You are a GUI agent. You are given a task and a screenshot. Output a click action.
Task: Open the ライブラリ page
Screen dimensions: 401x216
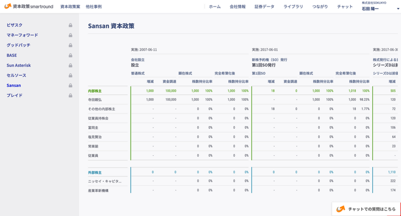(x=293, y=7)
